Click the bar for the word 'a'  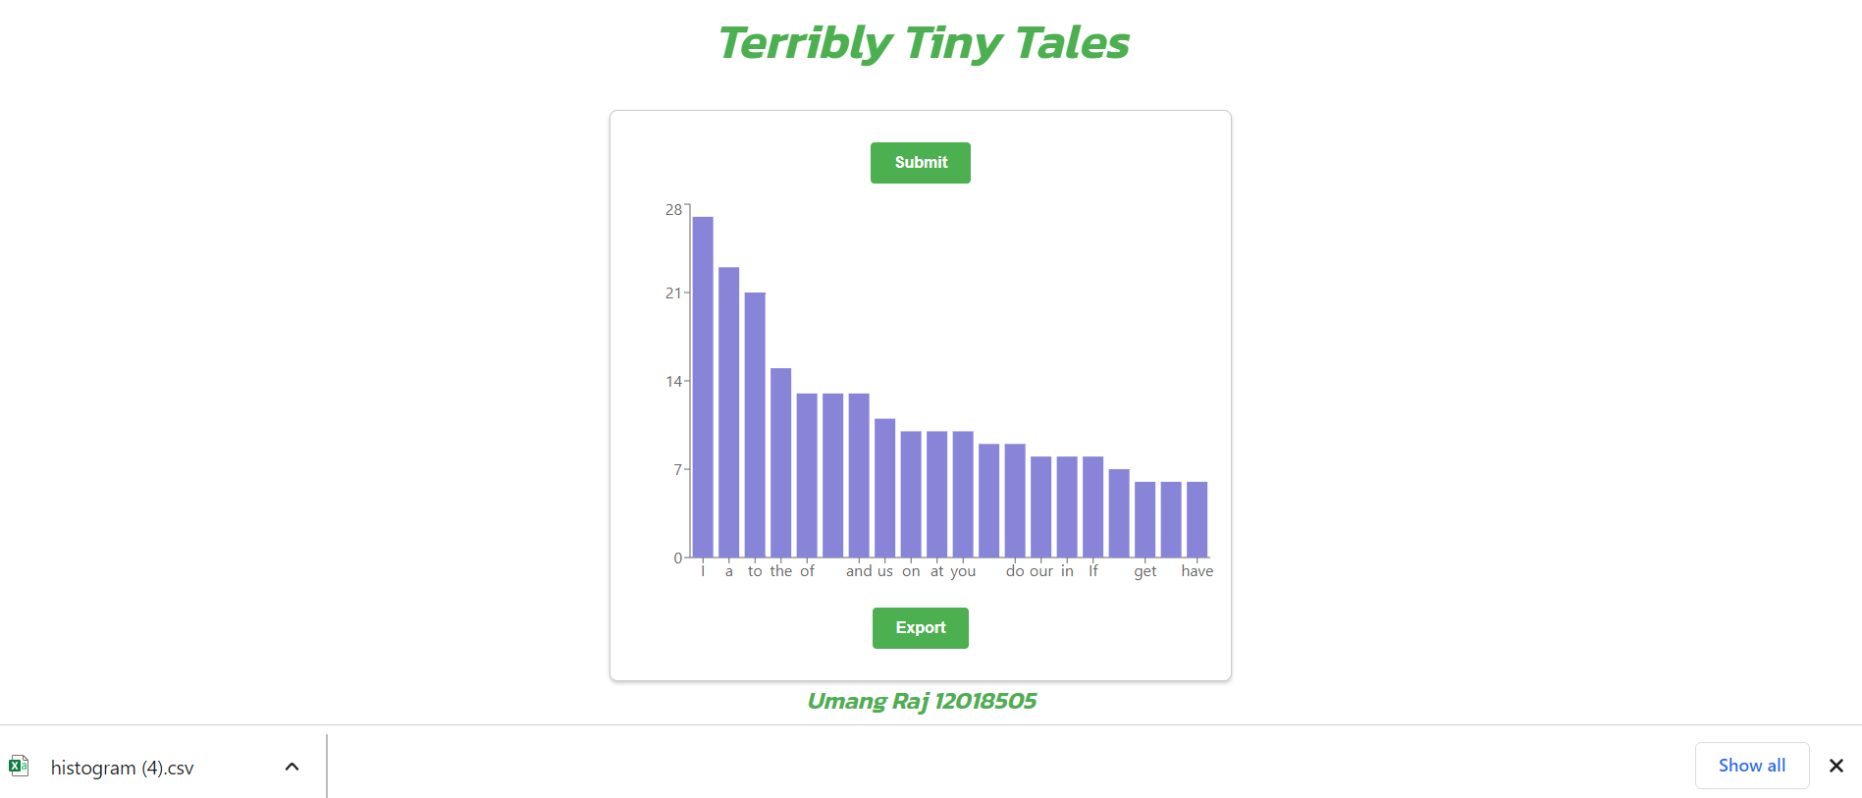729,412
